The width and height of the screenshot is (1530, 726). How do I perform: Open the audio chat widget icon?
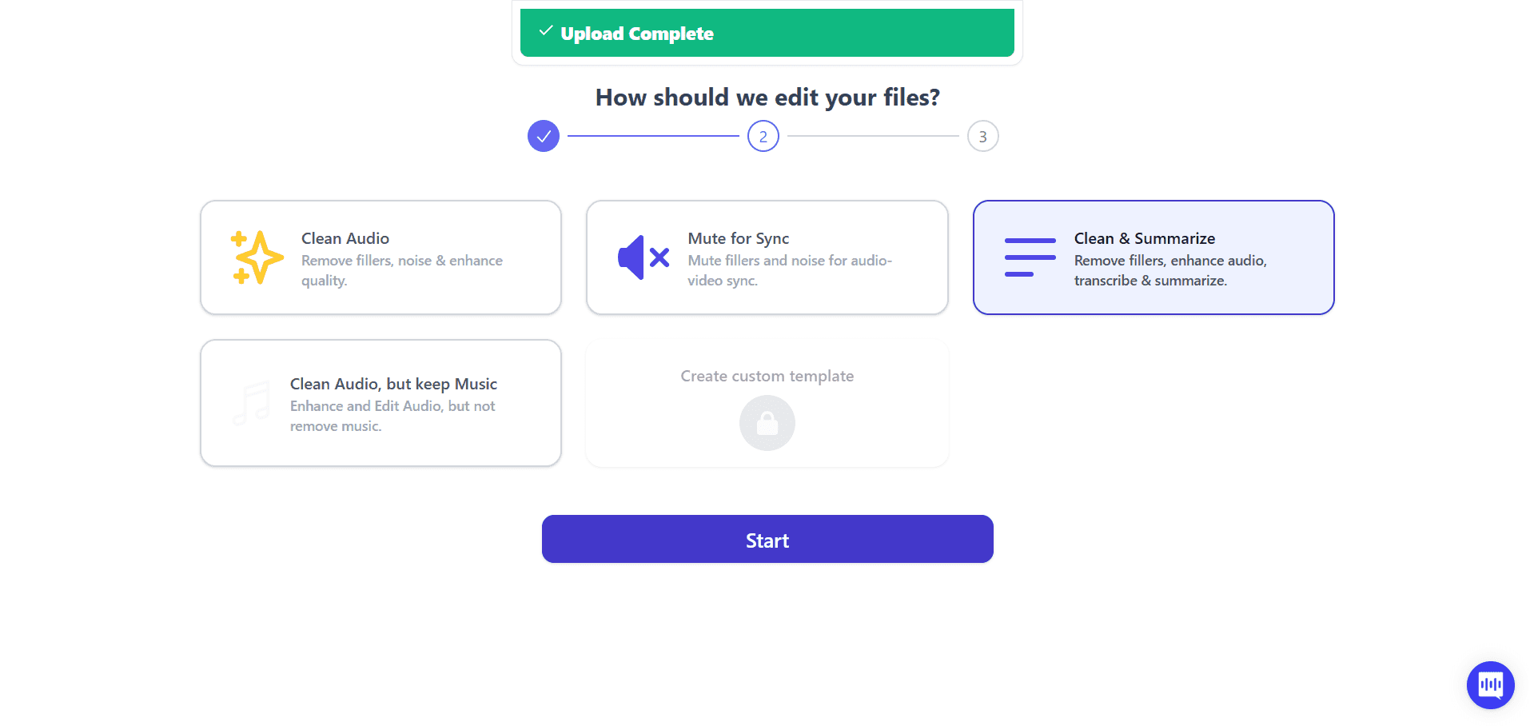(1490, 684)
